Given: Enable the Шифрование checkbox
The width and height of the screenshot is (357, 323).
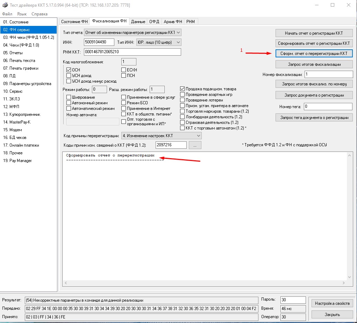Looking at the screenshot, I should 69,97.
